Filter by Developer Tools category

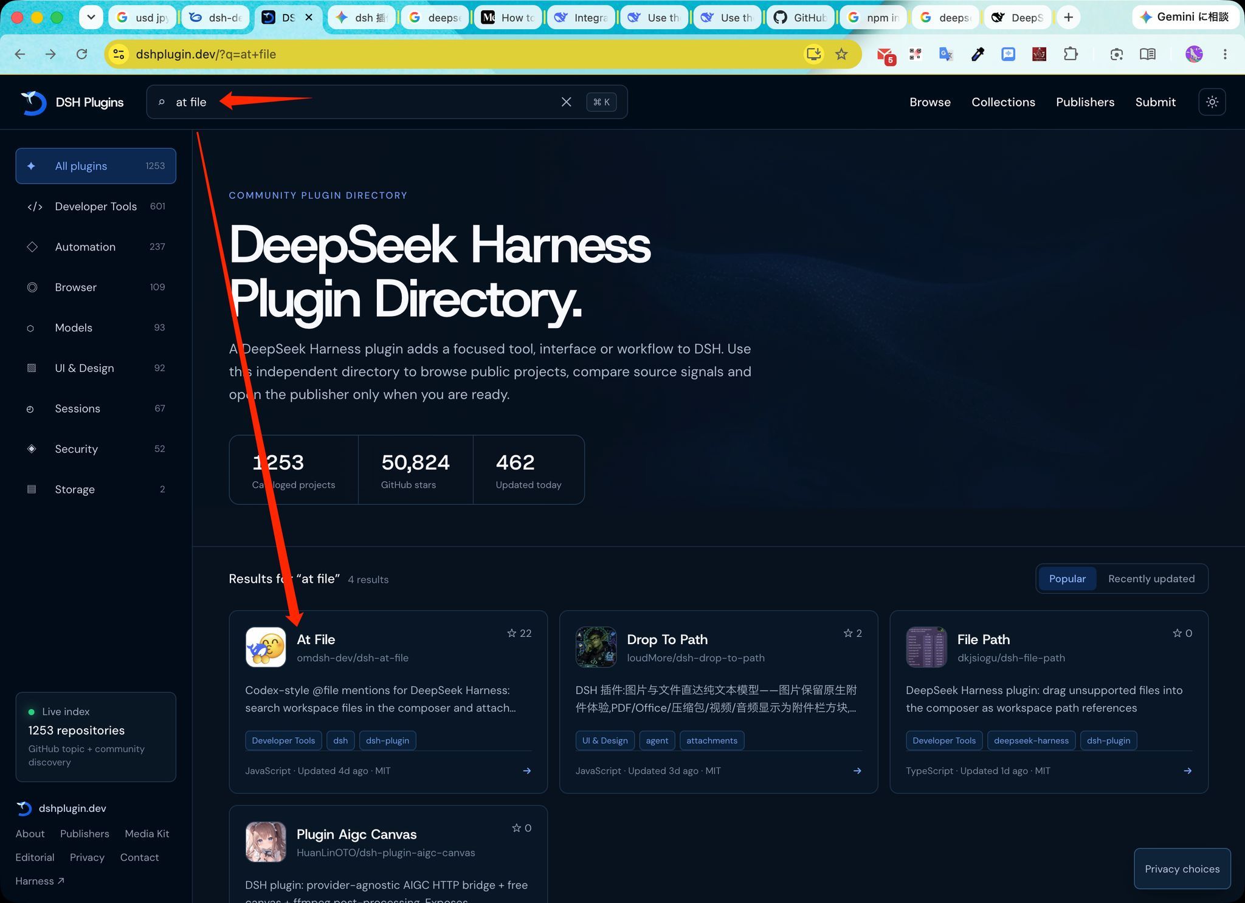[x=96, y=207]
